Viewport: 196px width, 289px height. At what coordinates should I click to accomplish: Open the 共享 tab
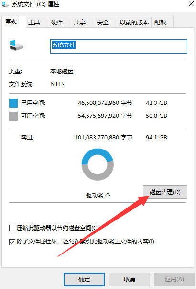click(x=80, y=23)
